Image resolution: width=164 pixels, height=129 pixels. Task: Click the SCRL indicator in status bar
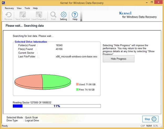point(156,126)
